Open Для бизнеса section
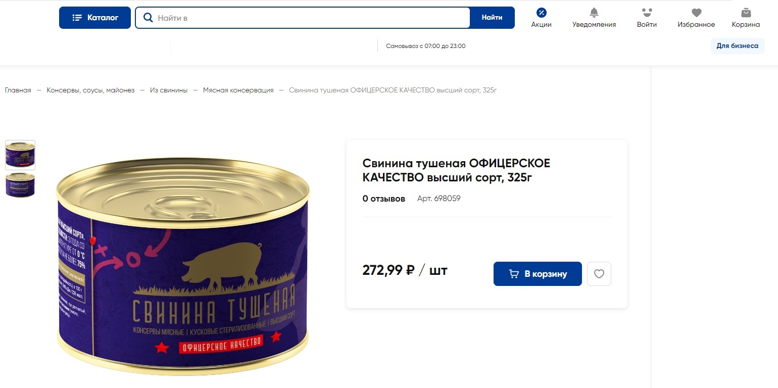Viewport: 778px width, 388px height. 738,46
